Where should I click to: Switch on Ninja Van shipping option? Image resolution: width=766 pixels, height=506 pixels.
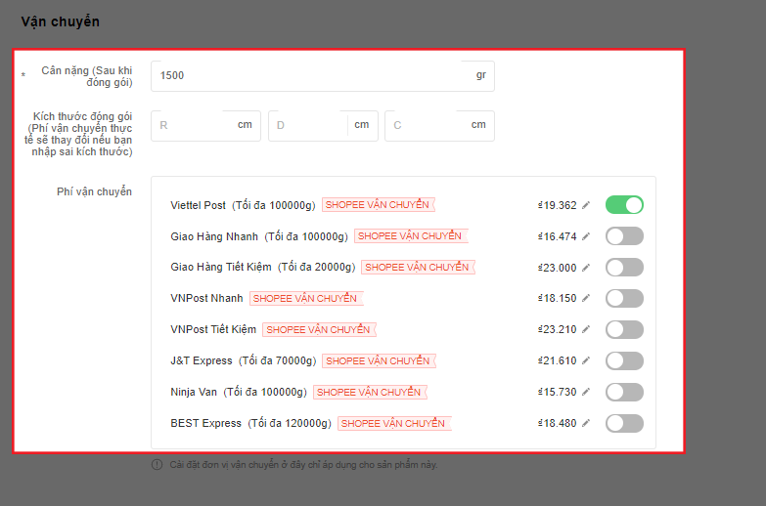(x=624, y=392)
